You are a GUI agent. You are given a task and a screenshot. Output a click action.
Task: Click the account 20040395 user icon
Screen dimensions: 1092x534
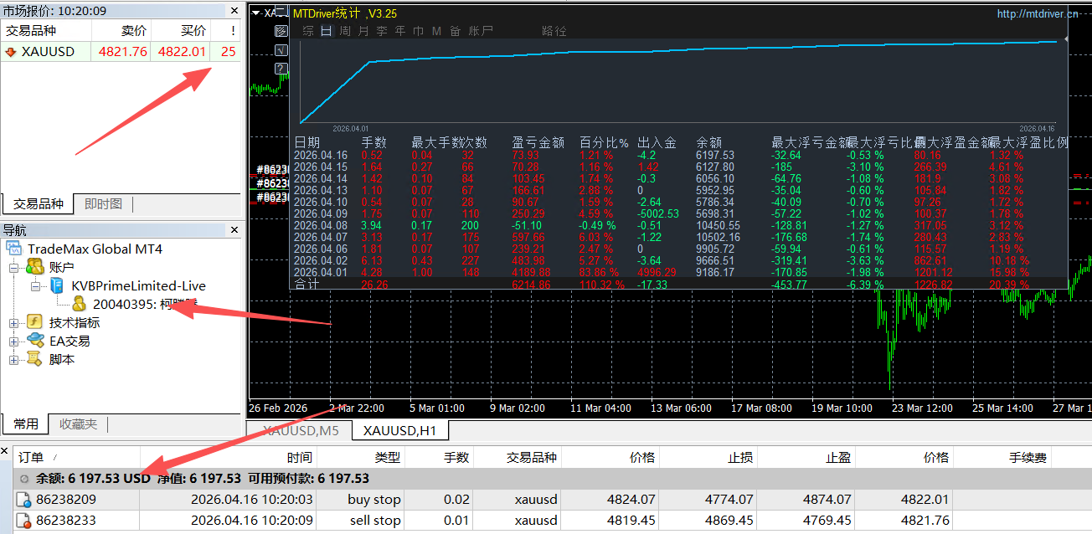pos(80,305)
